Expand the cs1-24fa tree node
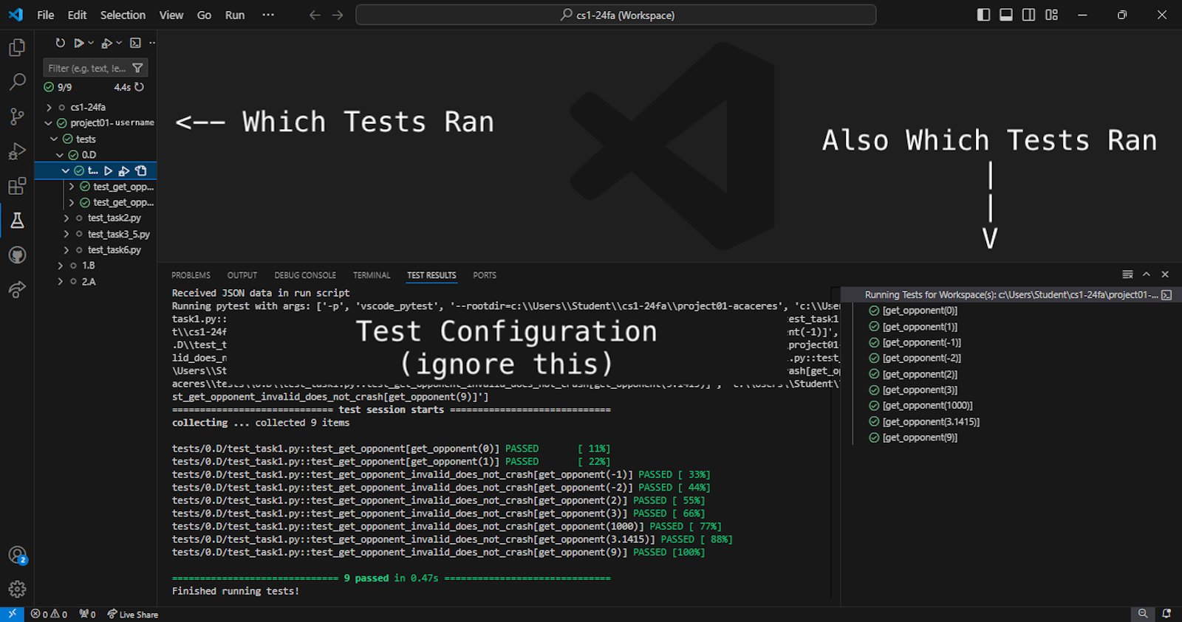Viewport: 1182px width, 622px height. click(49, 107)
